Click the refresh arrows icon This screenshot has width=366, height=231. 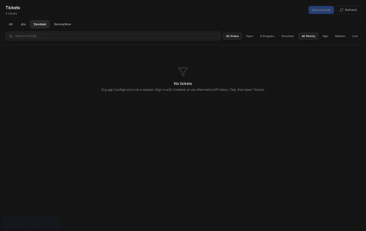[342, 10]
